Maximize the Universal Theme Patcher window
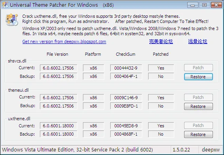The image size is (224, 155). [204, 5]
